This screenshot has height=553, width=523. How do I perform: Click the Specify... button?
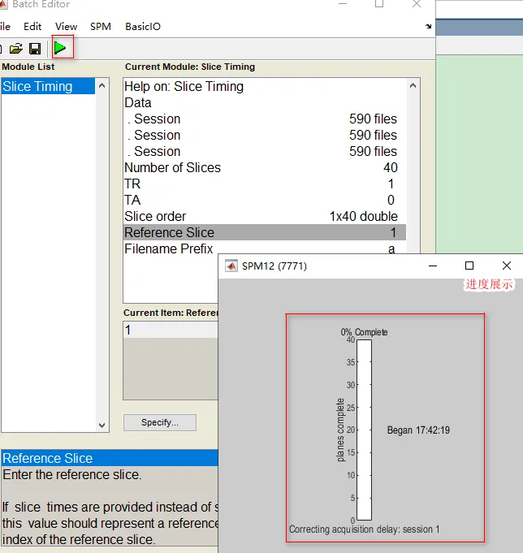tap(160, 422)
